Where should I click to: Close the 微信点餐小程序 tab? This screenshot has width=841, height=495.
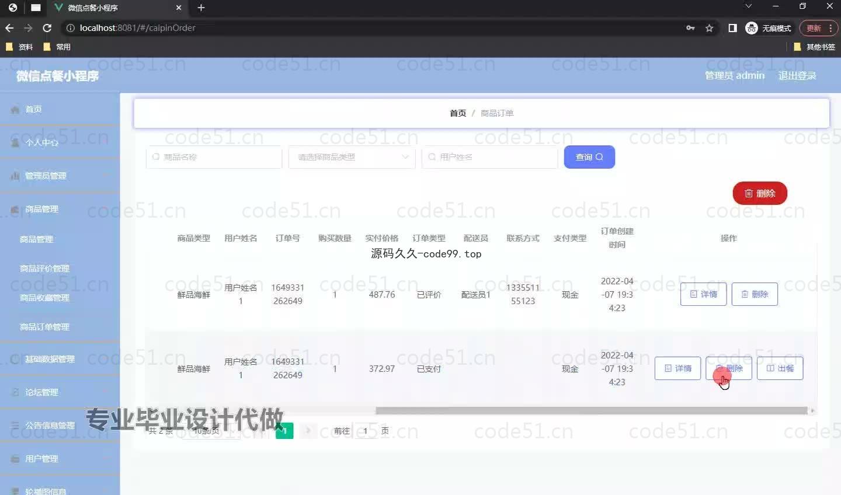point(179,8)
